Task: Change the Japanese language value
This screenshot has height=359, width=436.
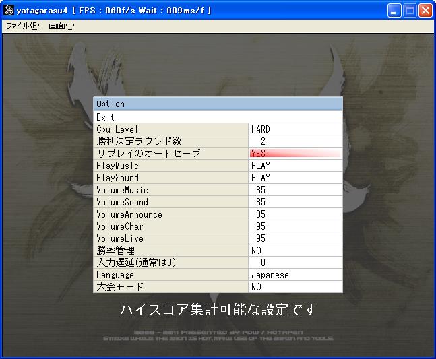Action: (x=295, y=275)
